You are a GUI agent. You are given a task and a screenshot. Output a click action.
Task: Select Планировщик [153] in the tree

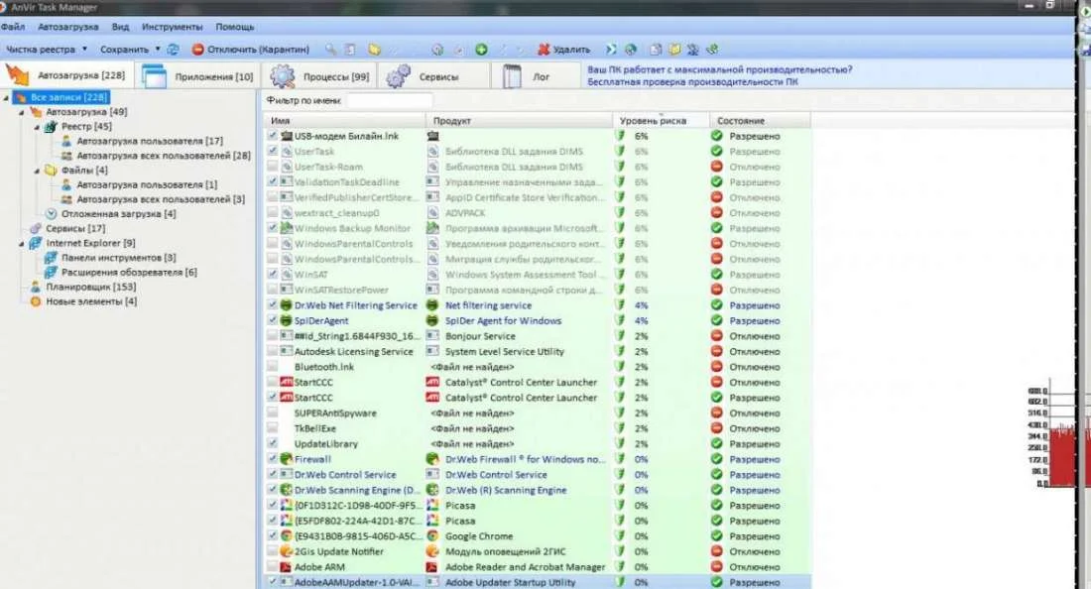(x=91, y=287)
